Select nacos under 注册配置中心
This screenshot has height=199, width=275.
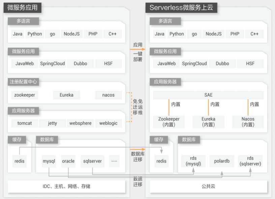pyautogui.click(x=109, y=95)
